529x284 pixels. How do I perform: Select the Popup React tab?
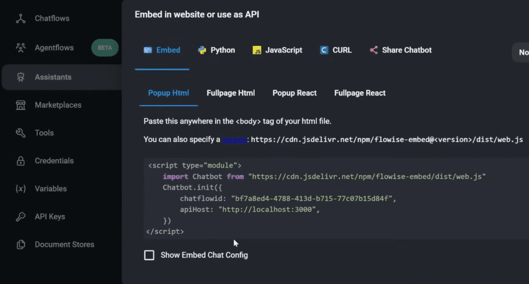point(294,93)
